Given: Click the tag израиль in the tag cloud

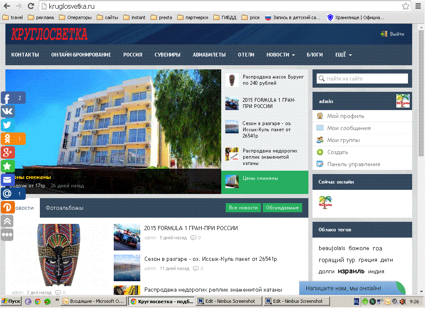Looking at the screenshot, I should [351, 271].
